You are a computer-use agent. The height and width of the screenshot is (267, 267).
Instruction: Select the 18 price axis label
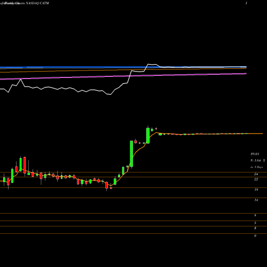(x=256, y=190)
